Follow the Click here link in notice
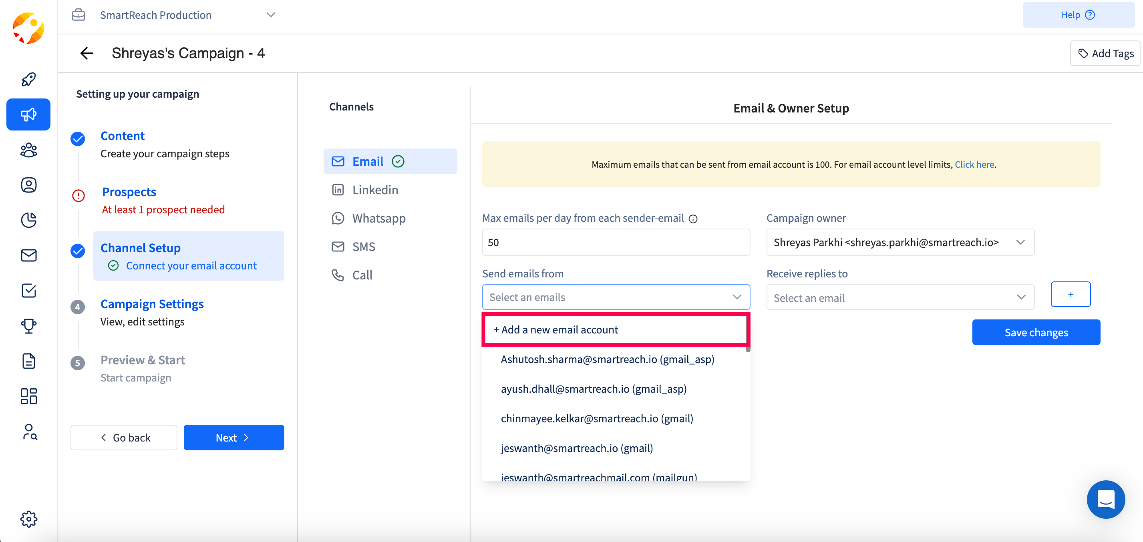The width and height of the screenshot is (1143, 542). [974, 165]
